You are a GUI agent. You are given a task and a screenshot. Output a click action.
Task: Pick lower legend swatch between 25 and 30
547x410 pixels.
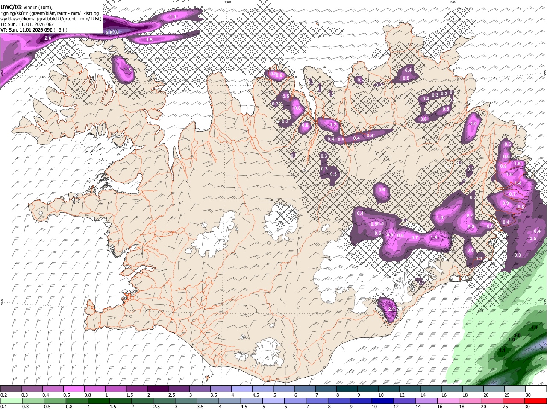click(x=513, y=401)
